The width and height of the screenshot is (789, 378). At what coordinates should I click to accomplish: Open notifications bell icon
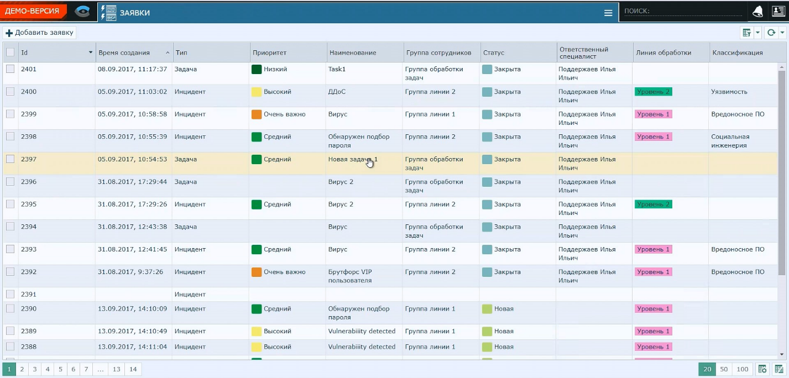pos(757,12)
